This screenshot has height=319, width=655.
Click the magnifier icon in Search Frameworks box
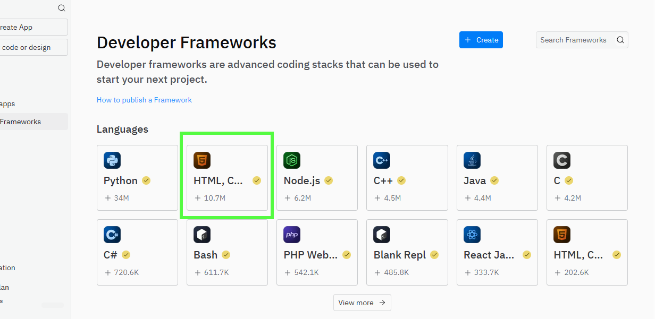(x=620, y=40)
